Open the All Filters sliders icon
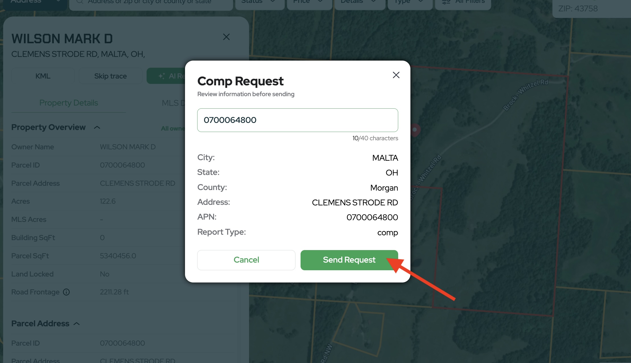The image size is (631, 363). pyautogui.click(x=446, y=2)
